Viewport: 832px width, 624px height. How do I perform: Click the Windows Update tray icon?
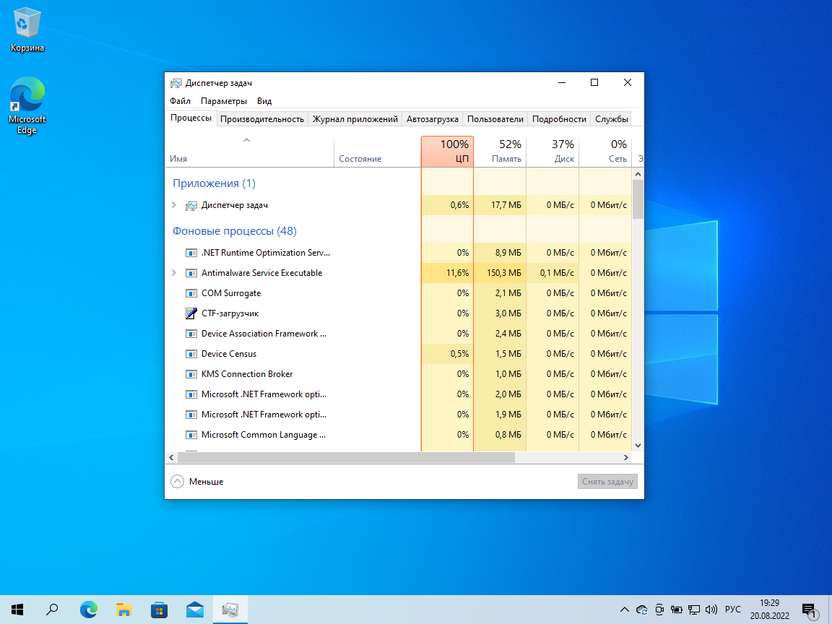[642, 610]
